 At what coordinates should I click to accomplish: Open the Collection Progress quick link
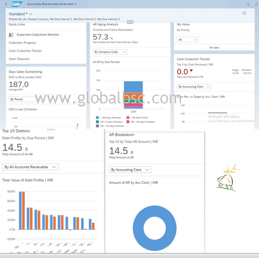click(22, 43)
